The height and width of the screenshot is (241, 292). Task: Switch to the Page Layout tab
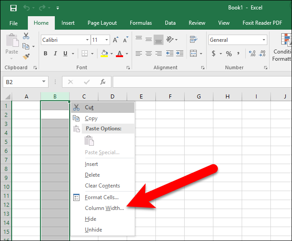tap(102, 23)
